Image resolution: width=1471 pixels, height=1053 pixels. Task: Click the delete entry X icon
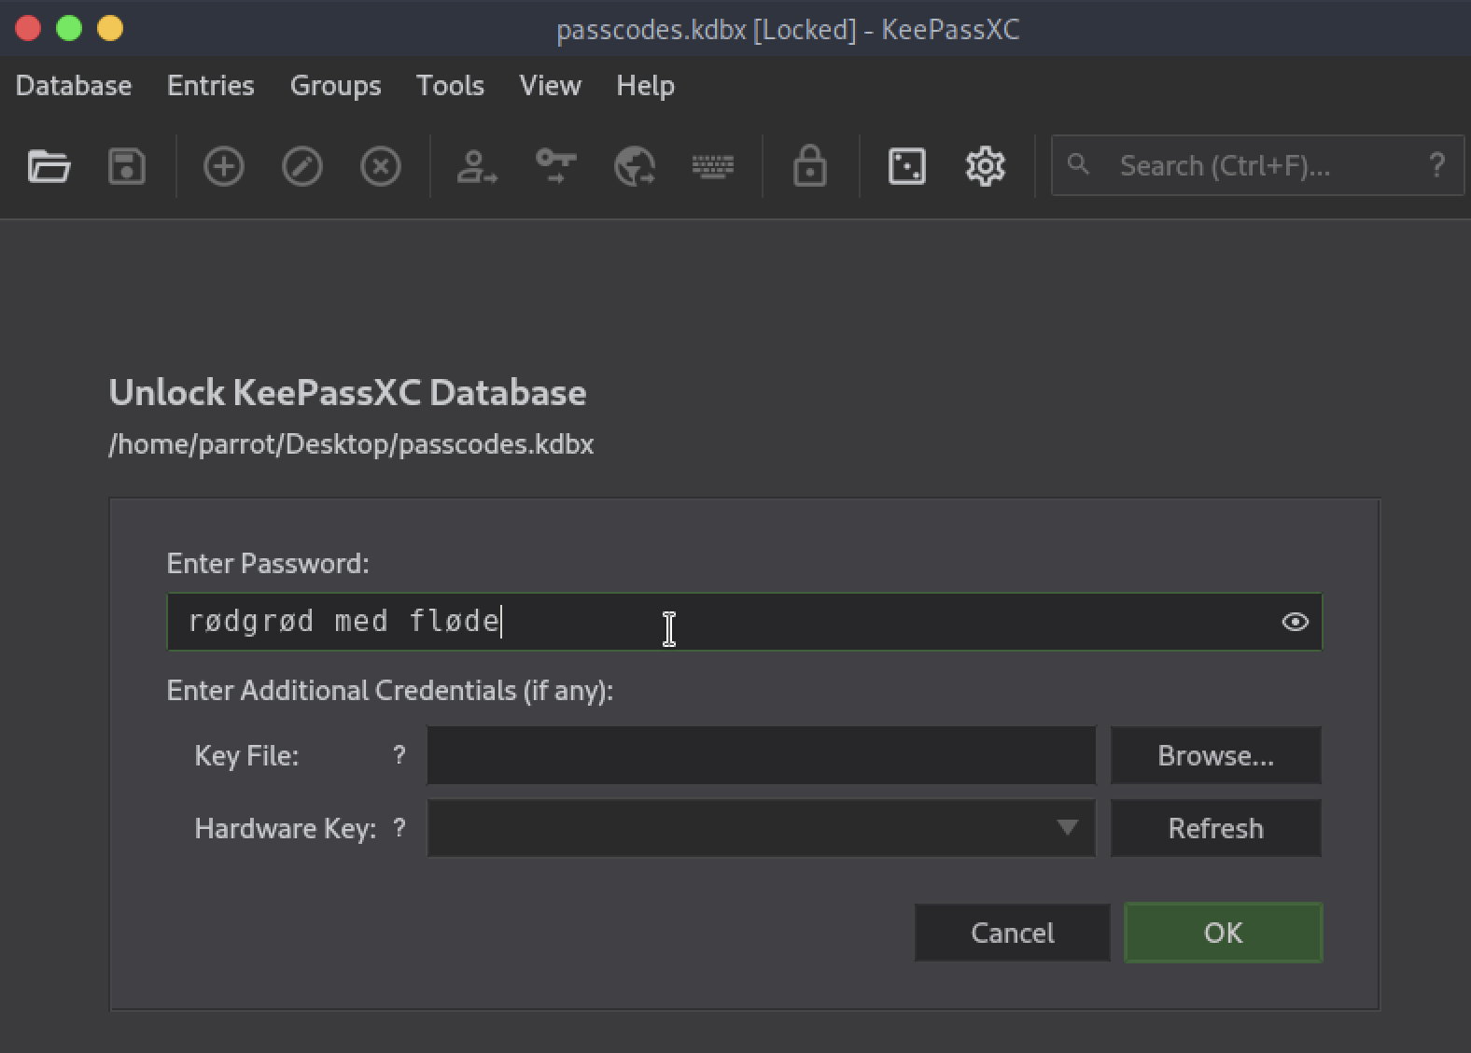[381, 167]
